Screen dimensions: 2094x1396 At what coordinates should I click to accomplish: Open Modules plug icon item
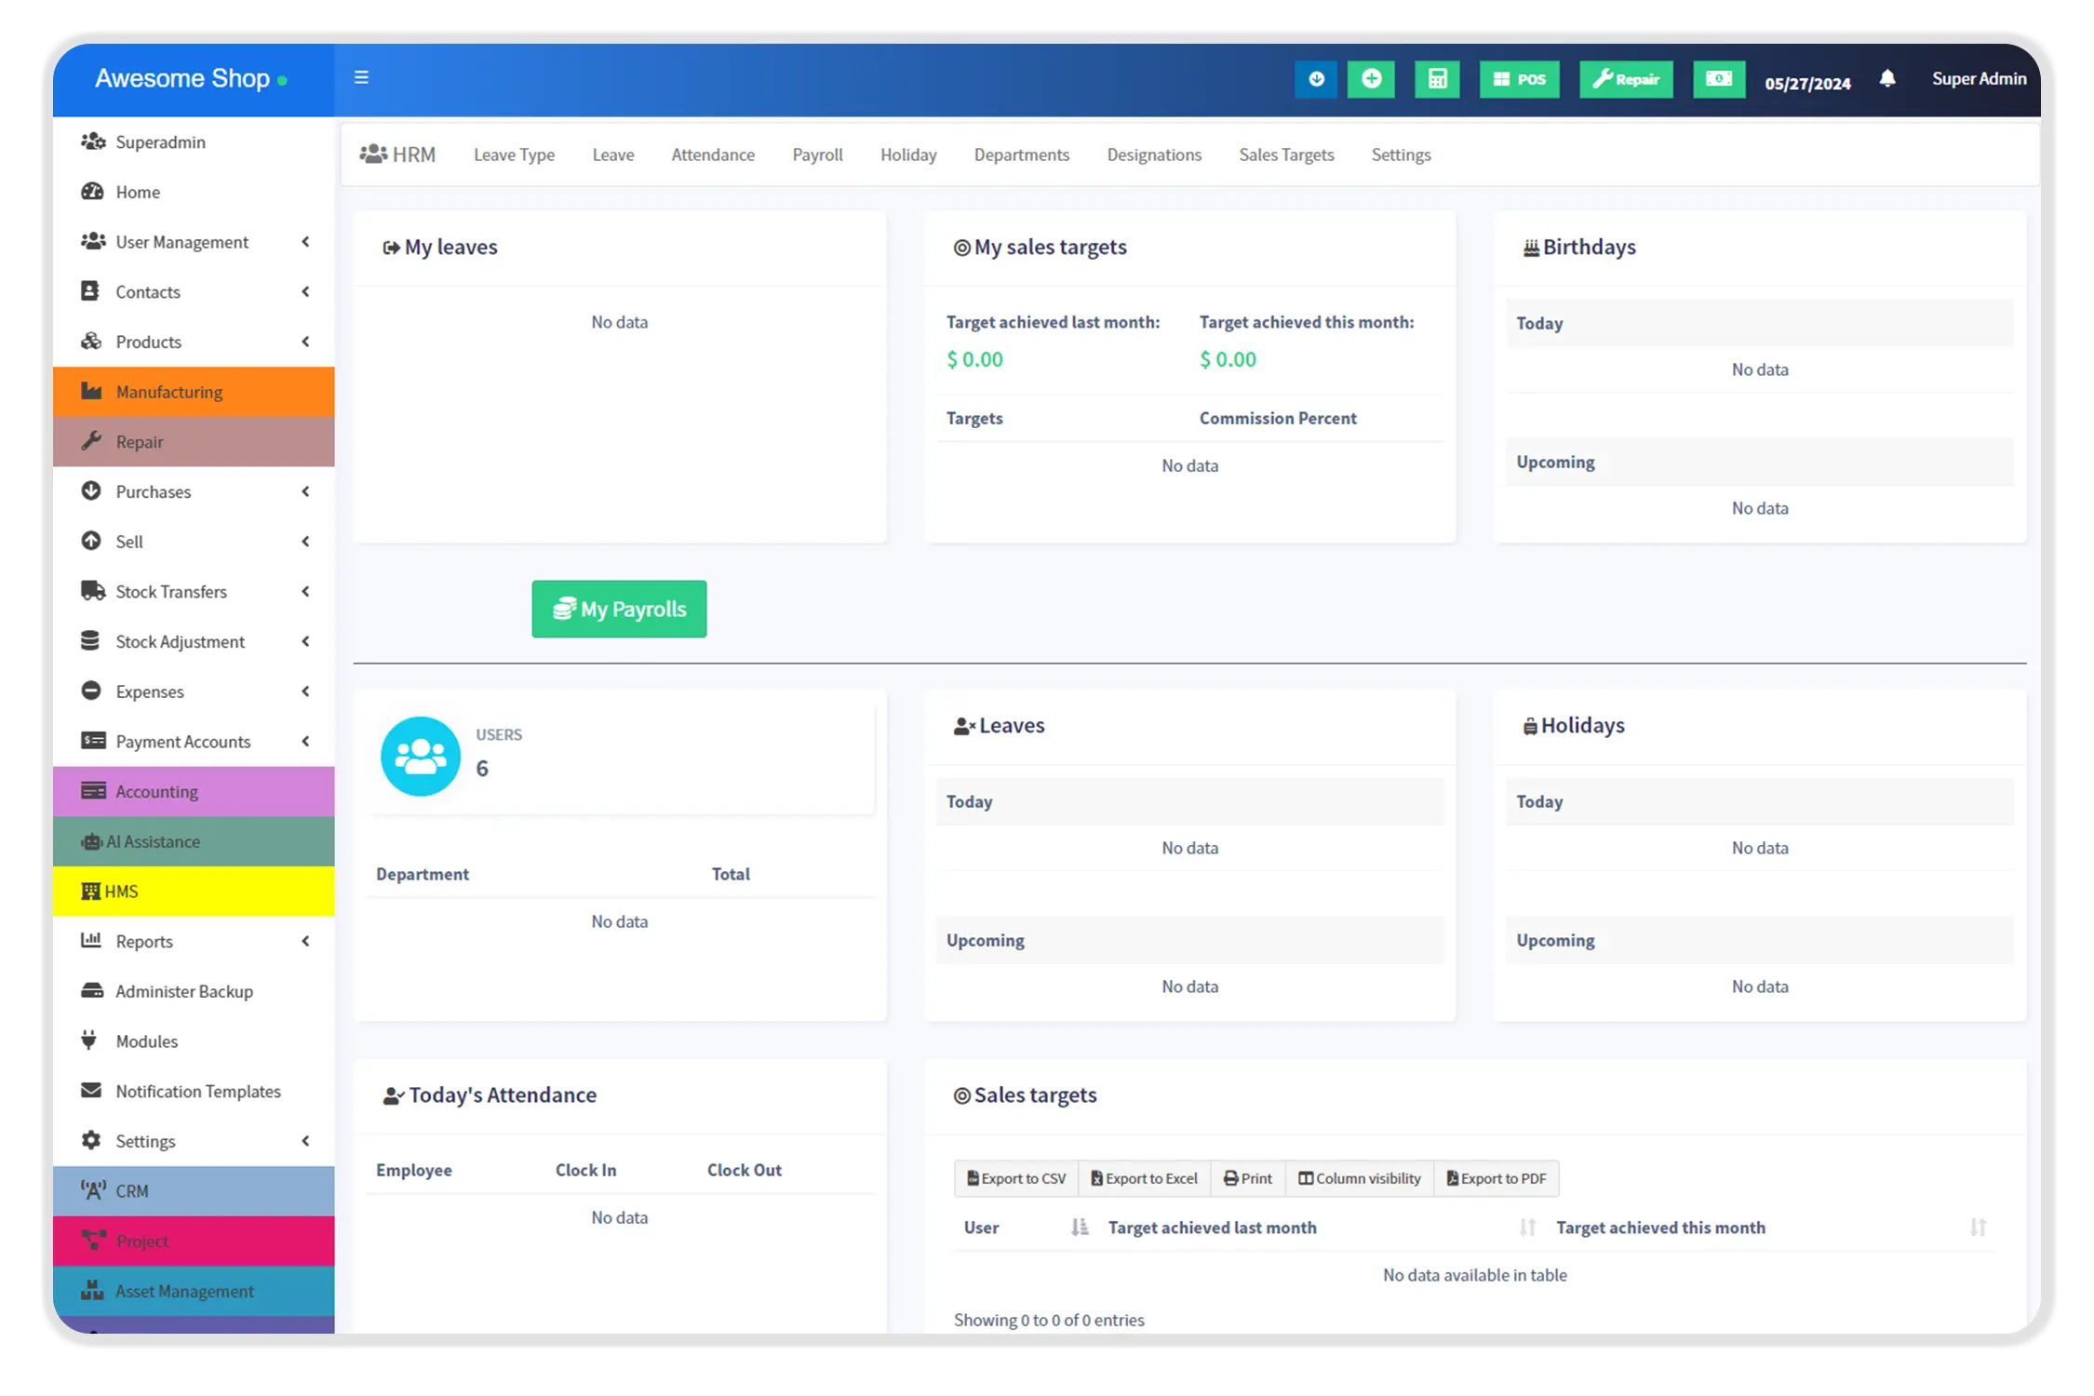pos(194,1041)
